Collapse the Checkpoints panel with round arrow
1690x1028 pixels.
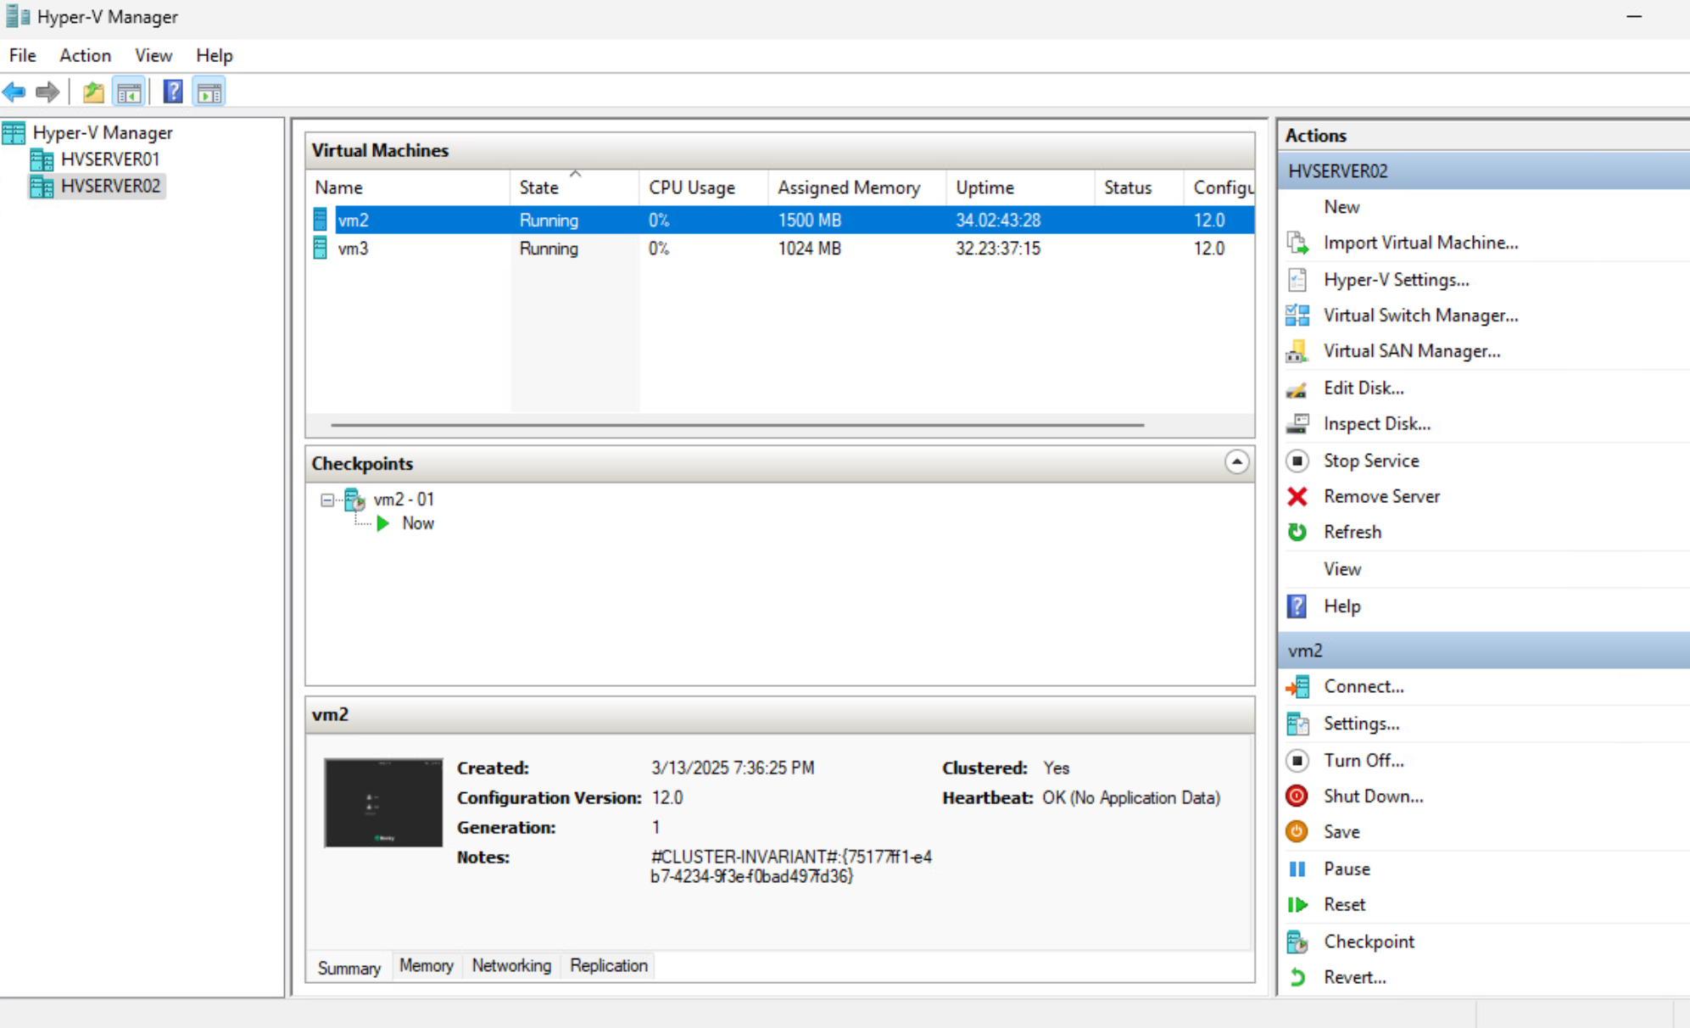pyautogui.click(x=1236, y=462)
